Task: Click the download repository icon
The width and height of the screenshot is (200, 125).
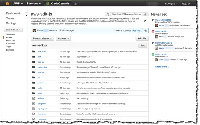Action: click(x=145, y=14)
